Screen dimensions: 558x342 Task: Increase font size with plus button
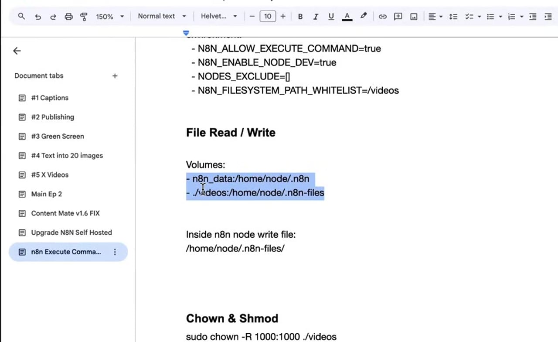tap(283, 16)
